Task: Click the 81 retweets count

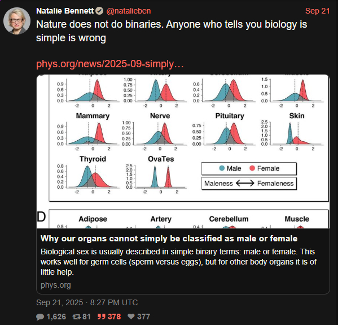Action: pos(86,317)
